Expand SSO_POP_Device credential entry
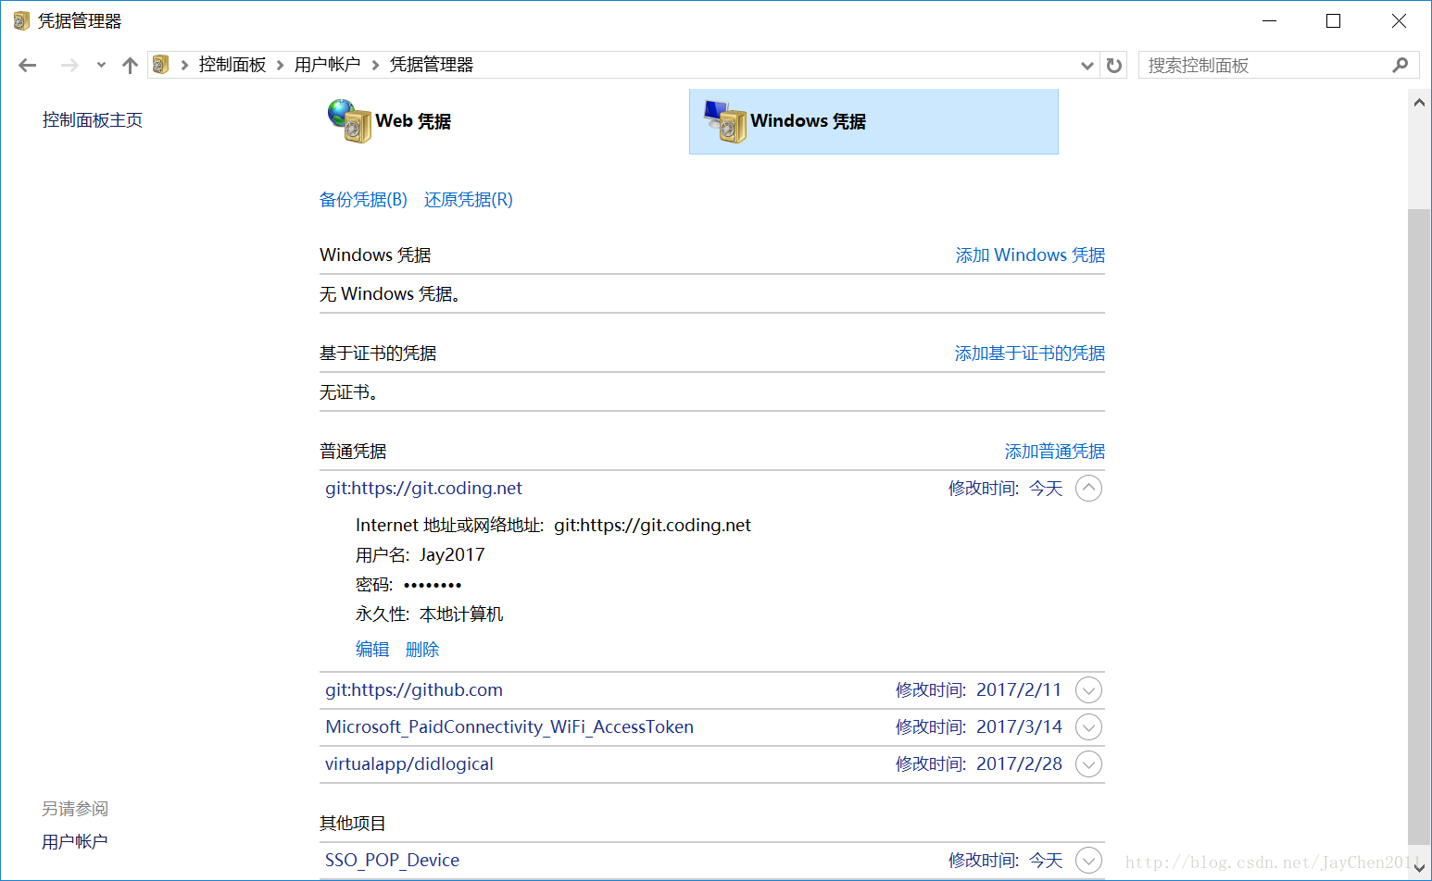 pos(1089,861)
